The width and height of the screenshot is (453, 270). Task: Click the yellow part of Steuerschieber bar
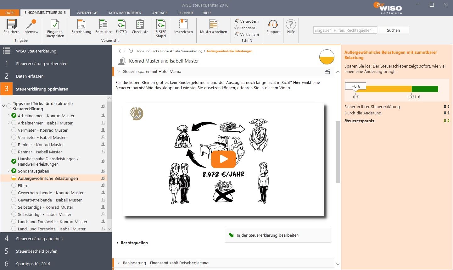(383, 89)
